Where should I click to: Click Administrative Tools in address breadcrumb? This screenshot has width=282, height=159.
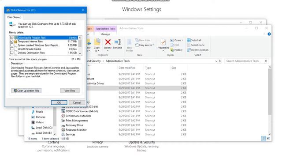click(x=118, y=61)
